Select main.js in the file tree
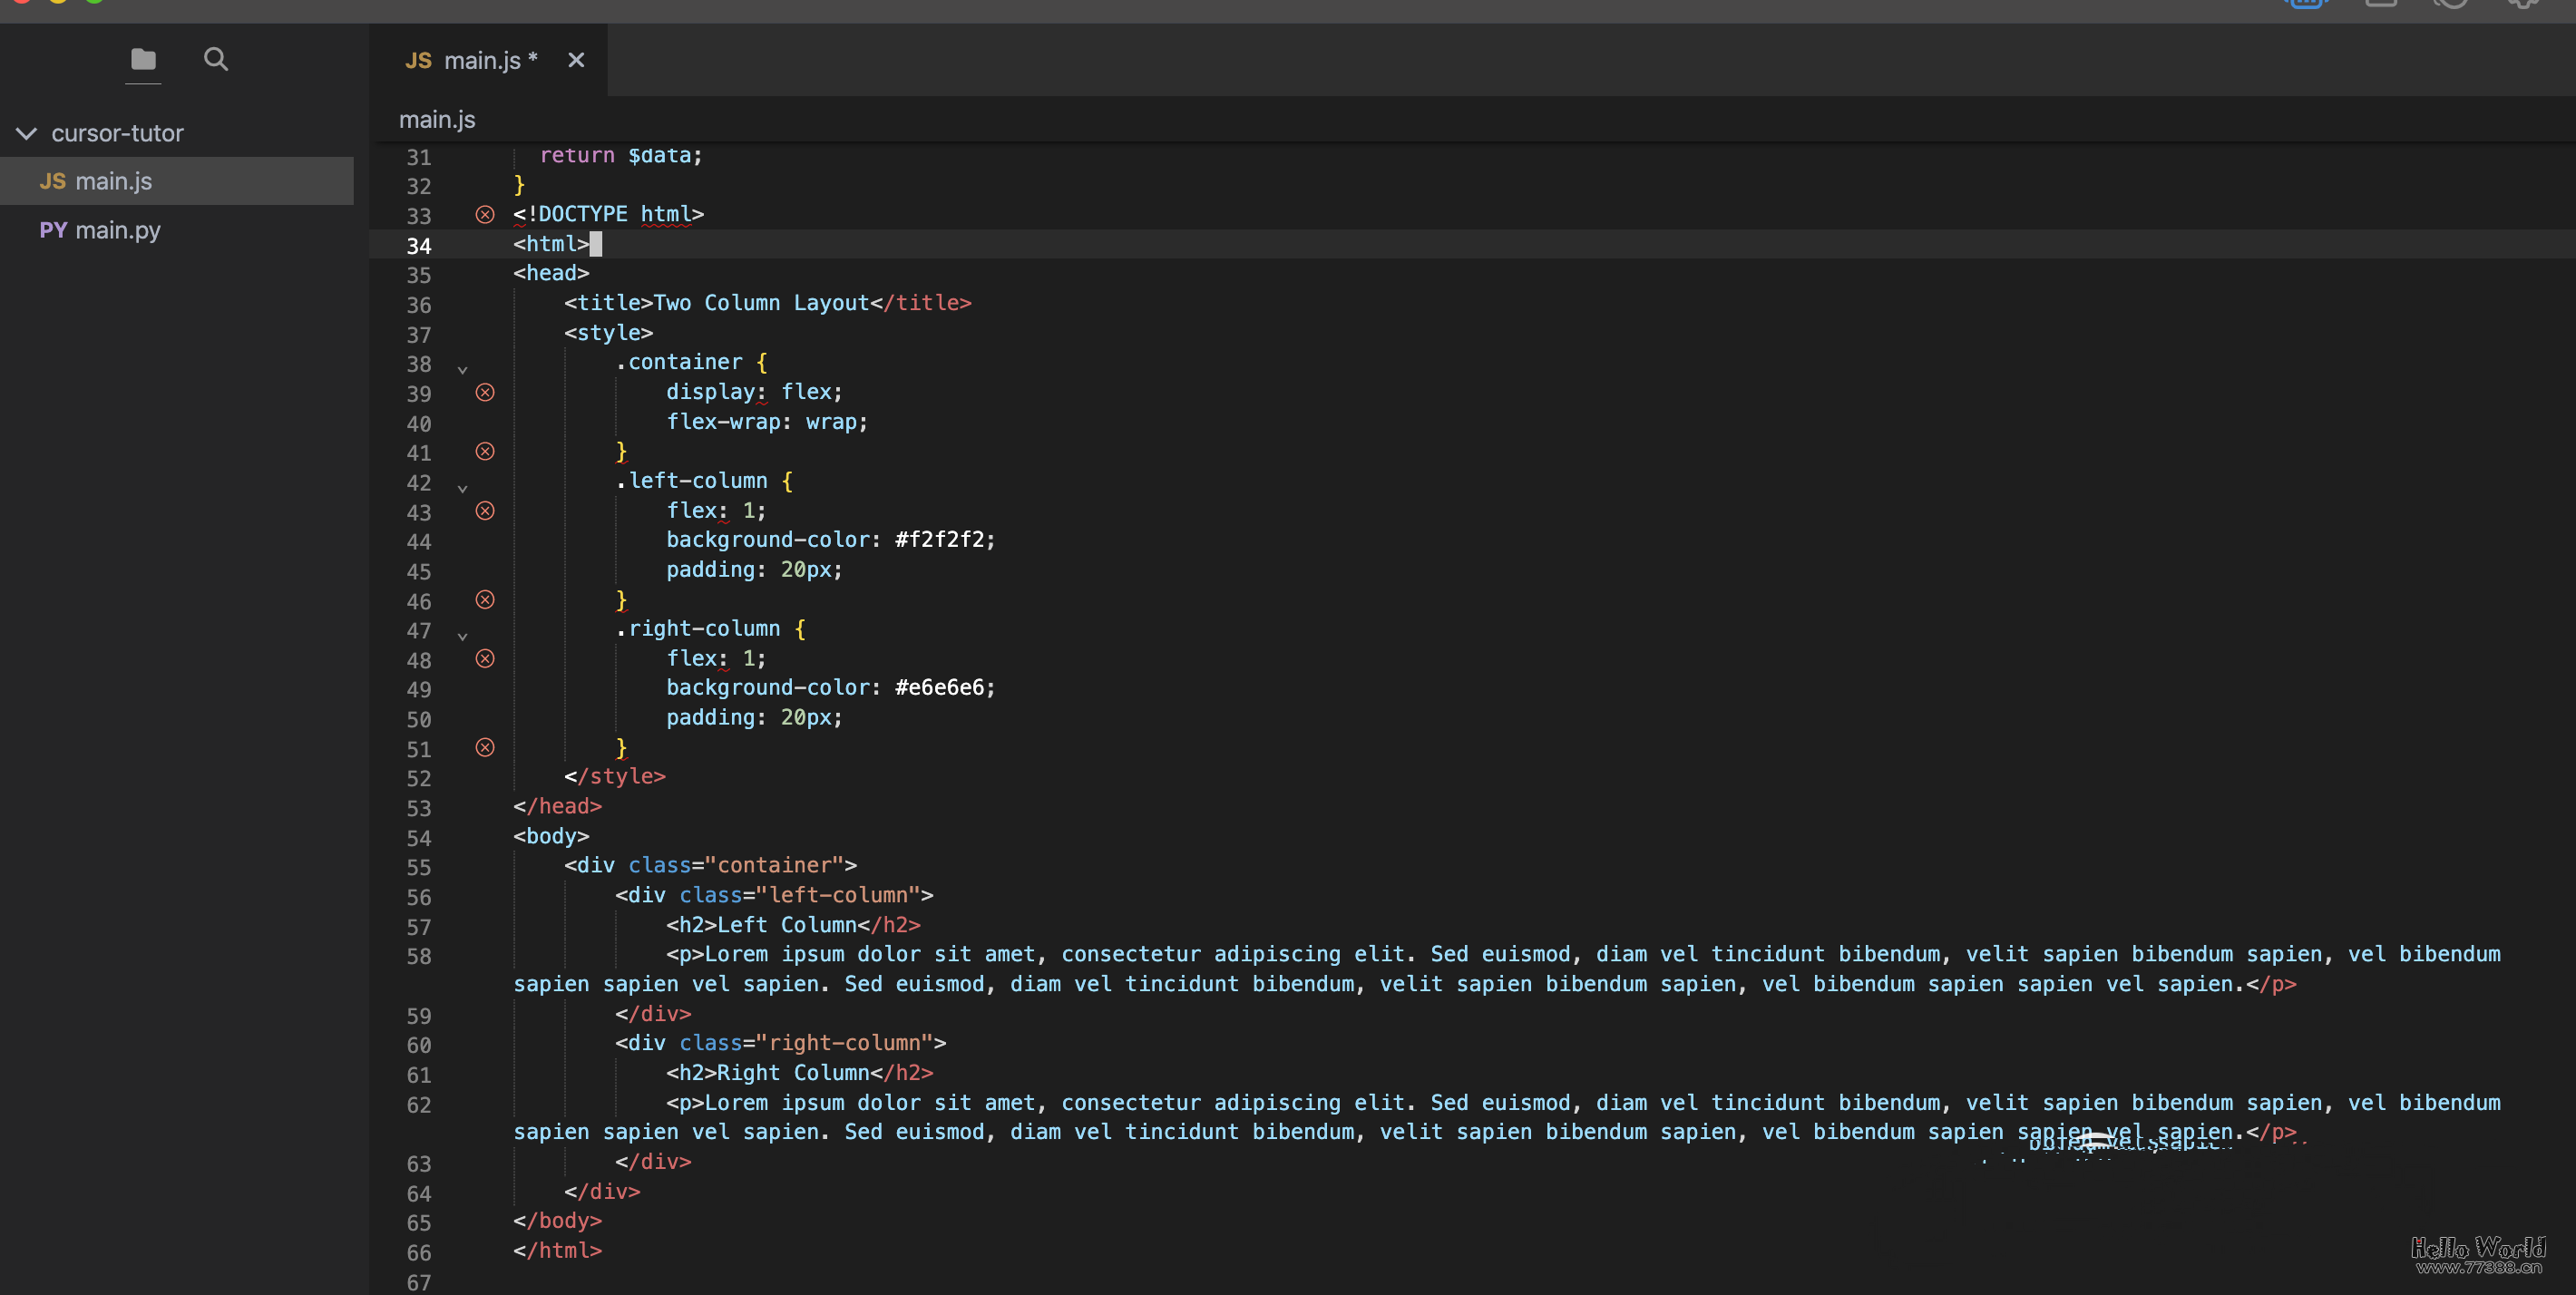The image size is (2576, 1295). coord(113,181)
